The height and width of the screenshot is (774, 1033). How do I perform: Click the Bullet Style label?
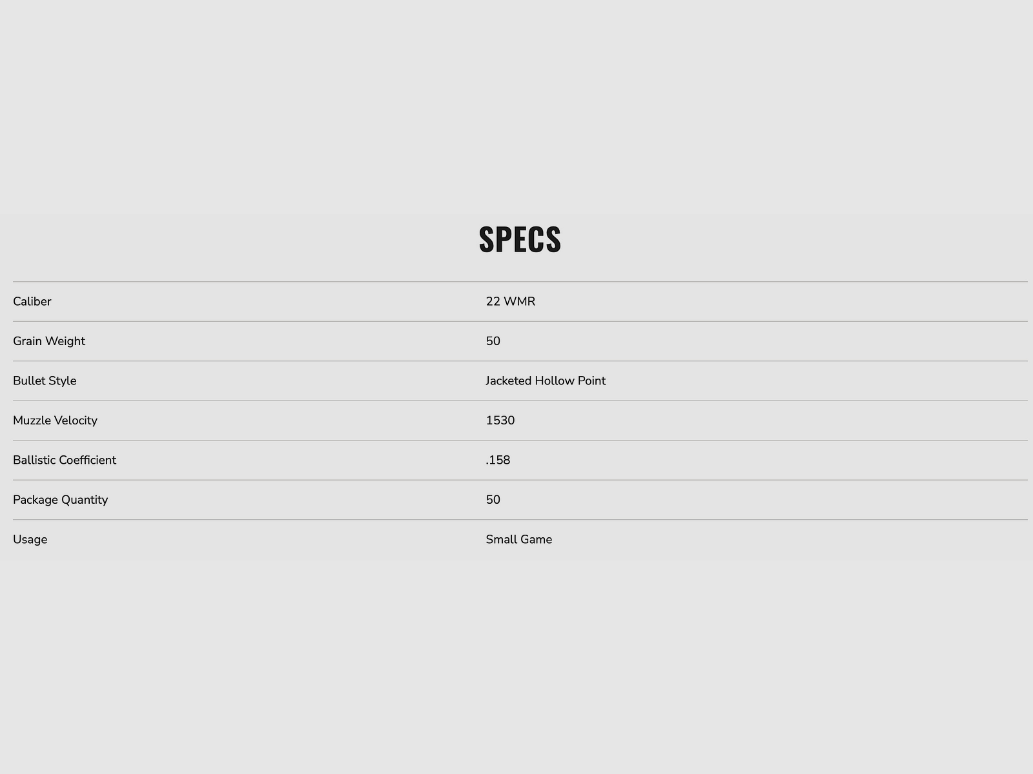pos(45,381)
